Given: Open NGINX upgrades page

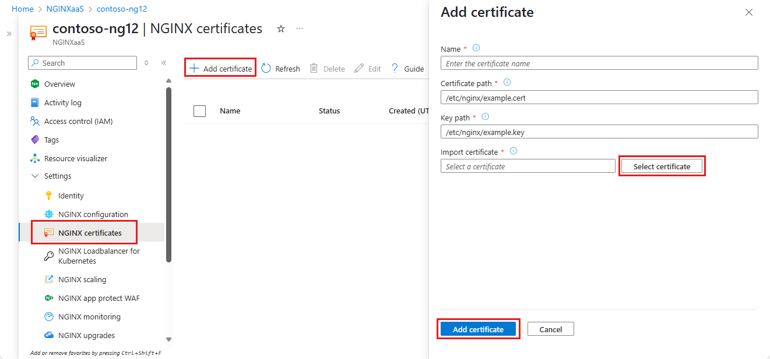Looking at the screenshot, I should pyautogui.click(x=86, y=335).
